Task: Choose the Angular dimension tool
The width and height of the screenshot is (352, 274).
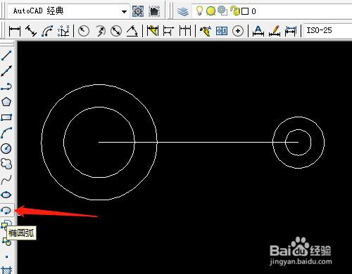Action: pyautogui.click(x=132, y=31)
